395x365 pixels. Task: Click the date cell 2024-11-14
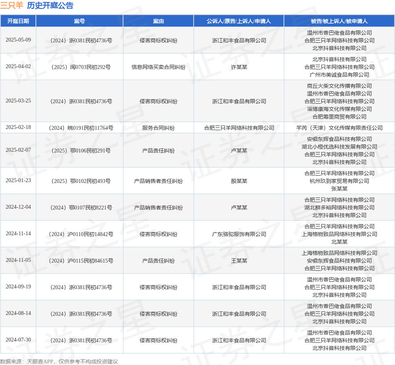[x=18, y=234]
